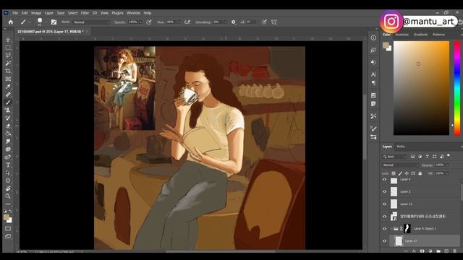
Task: Select the Magic Wand tool
Action: [8, 64]
